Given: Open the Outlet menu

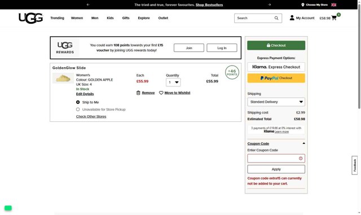Looking at the screenshot, I should 163,18.
